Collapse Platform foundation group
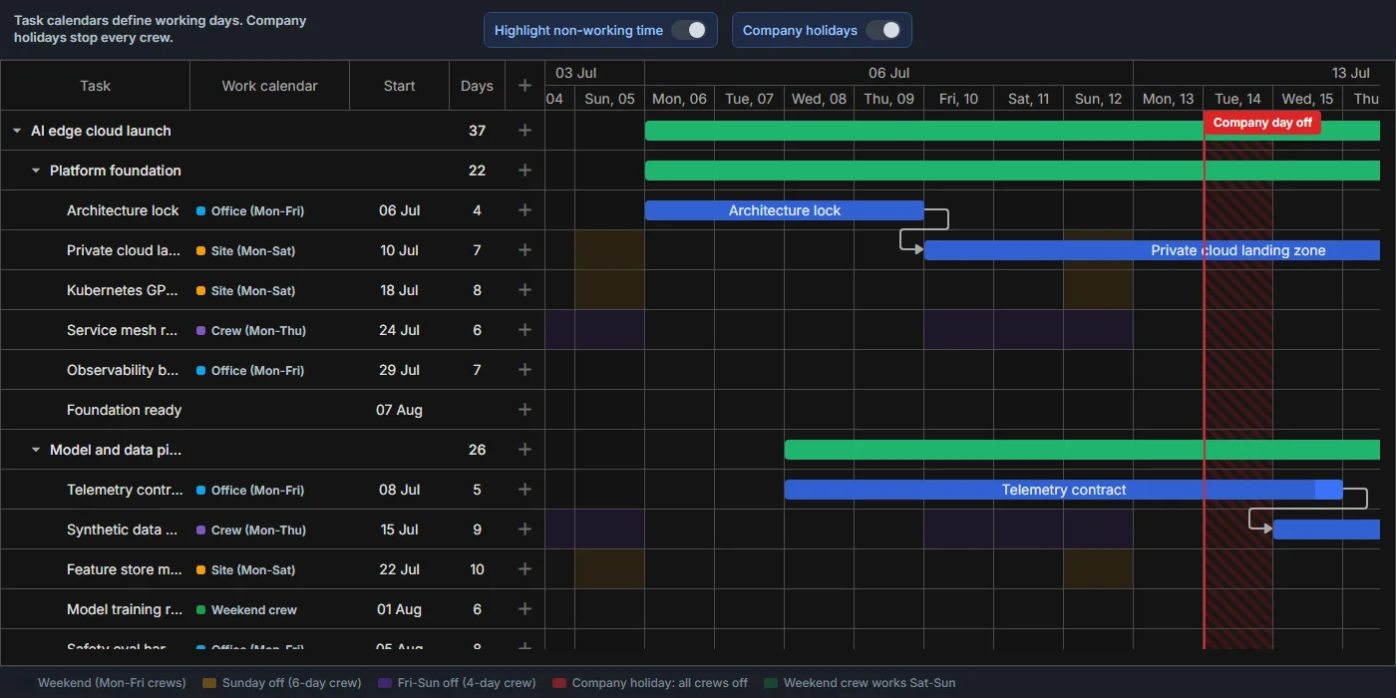1396x698 pixels. coord(36,171)
